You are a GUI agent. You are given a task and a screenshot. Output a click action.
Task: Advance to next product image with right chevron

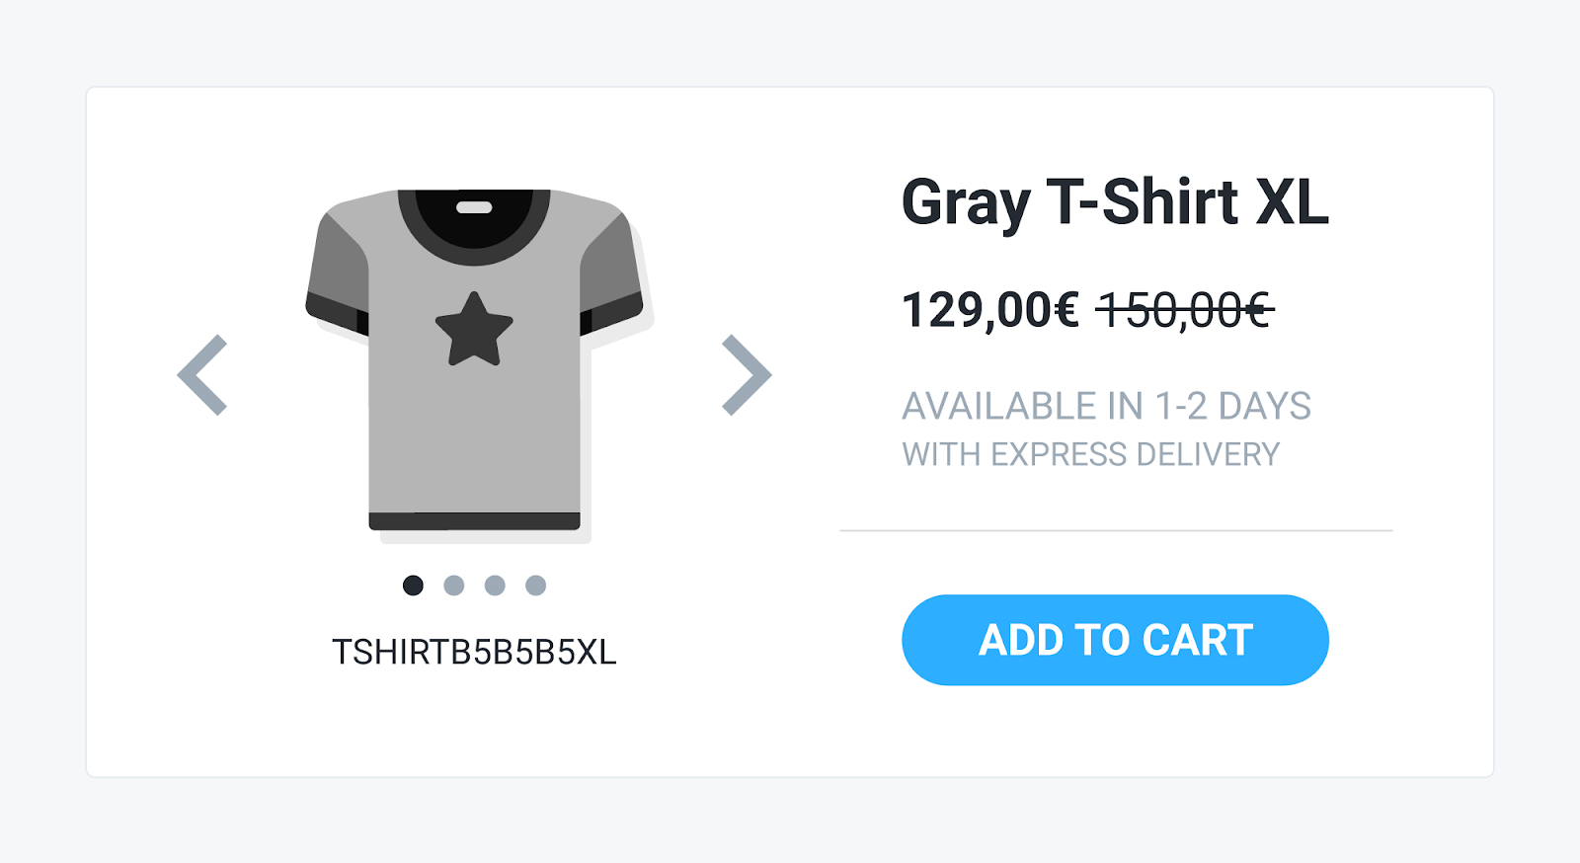pos(747,375)
